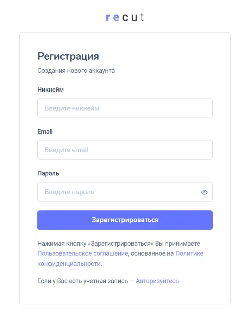Open the Политике конфиденциальности link
The width and height of the screenshot is (250, 311).
coord(189,253)
